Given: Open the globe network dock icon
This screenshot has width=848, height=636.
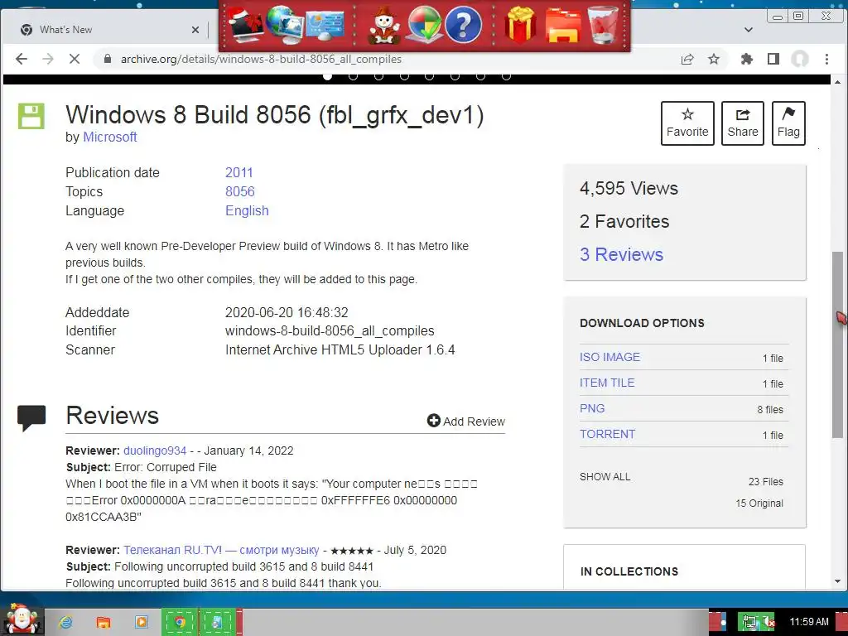Looking at the screenshot, I should point(284,24).
